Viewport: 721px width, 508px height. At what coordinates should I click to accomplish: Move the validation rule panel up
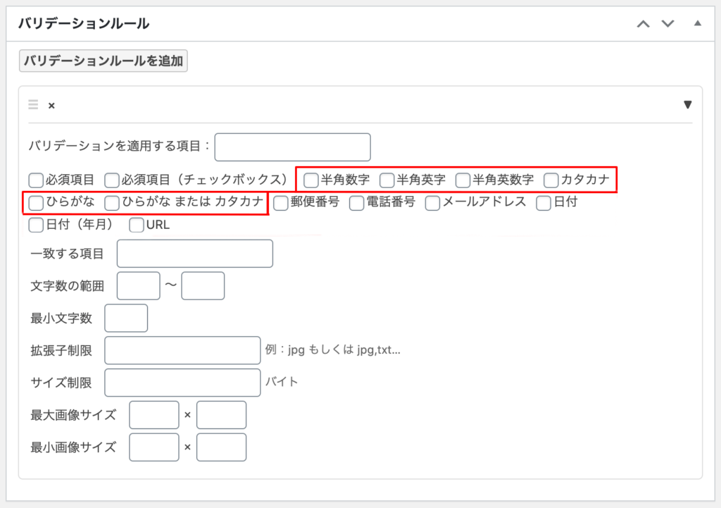pyautogui.click(x=644, y=24)
